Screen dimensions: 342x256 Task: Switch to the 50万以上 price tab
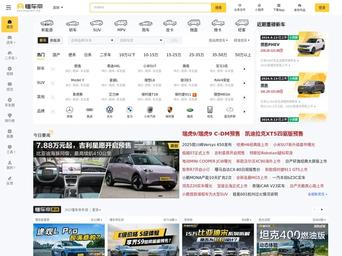[x=243, y=55]
